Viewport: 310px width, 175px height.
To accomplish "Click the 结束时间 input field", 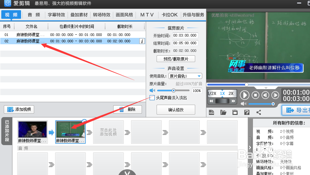I will [x=185, y=43].
